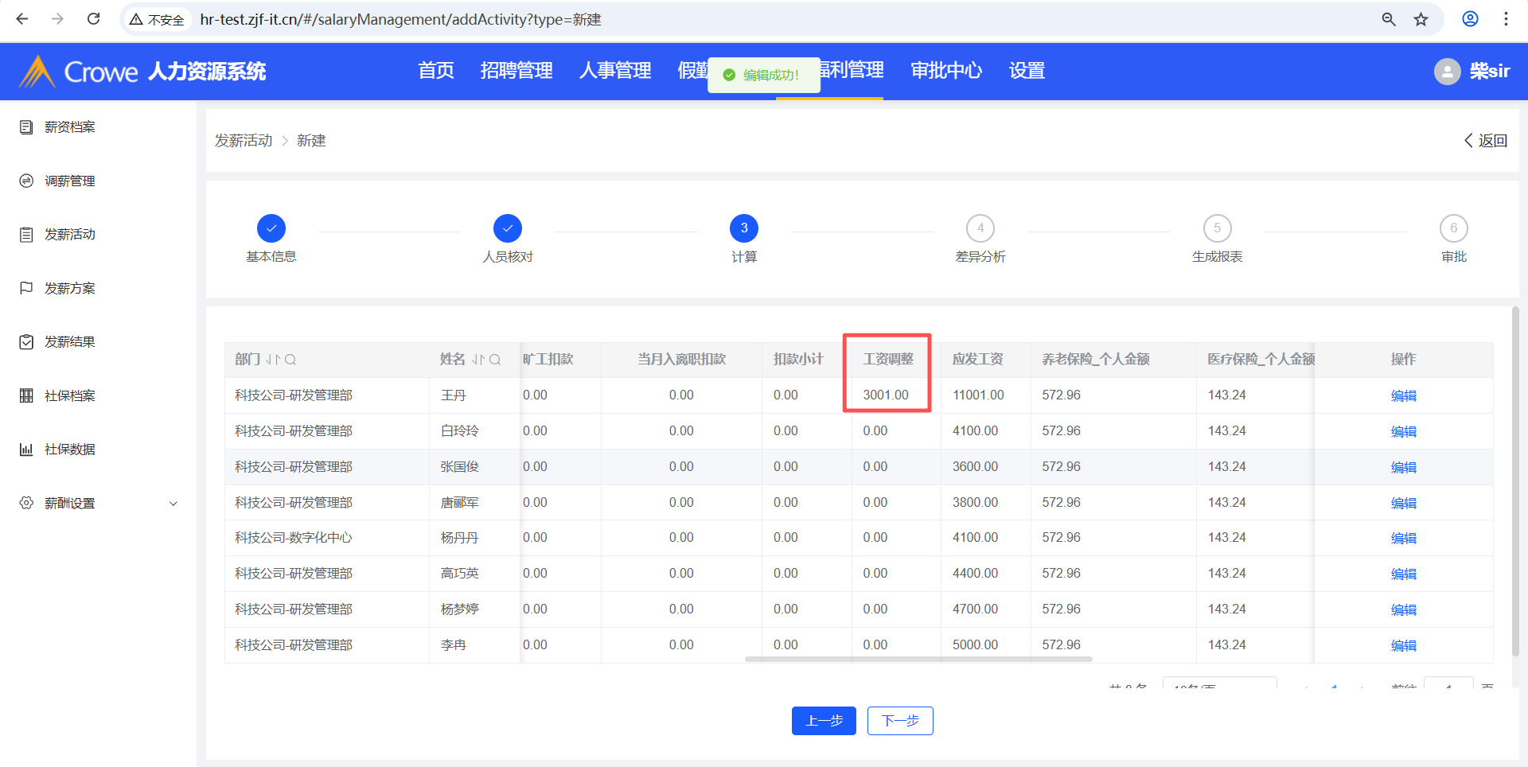
Task: Click the search icon in 姓名 header
Action: click(495, 360)
